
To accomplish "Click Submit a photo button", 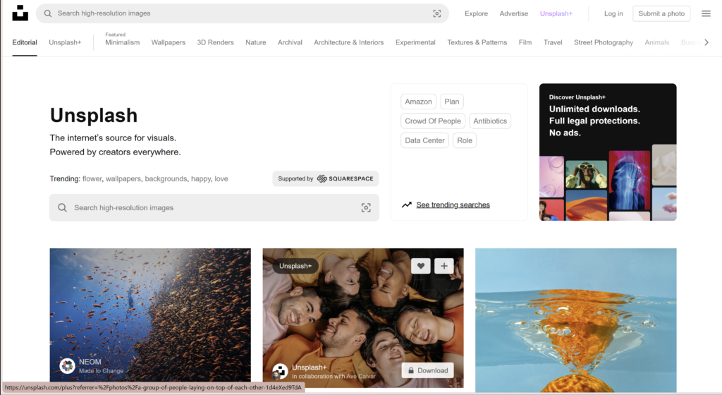I will coord(661,13).
